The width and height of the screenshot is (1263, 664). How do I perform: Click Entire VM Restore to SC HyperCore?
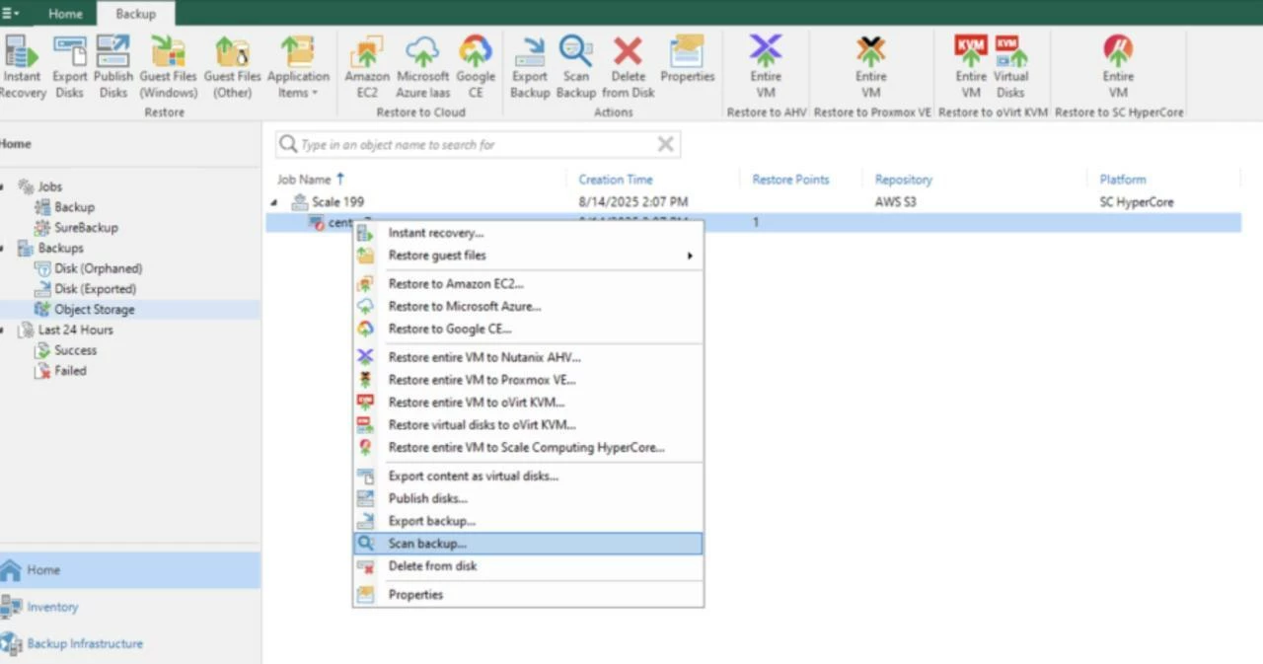(x=1118, y=66)
